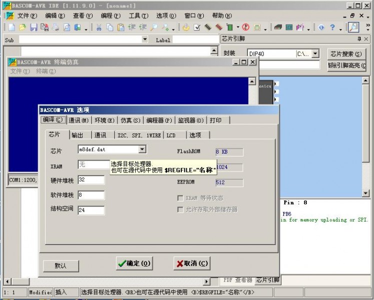Switch to the 环境(E) options tab
This screenshot has height=300, width=374.
(105, 120)
